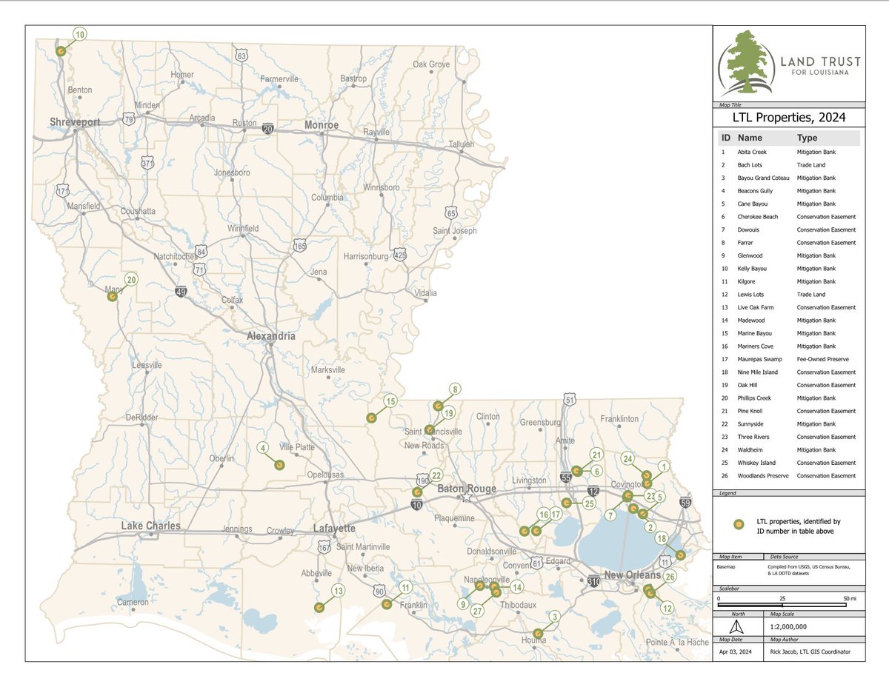Click the Interstate 49 highway shield
This screenshot has width=889, height=687.
(x=181, y=292)
